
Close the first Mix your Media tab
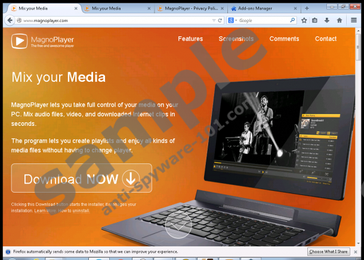76,8
